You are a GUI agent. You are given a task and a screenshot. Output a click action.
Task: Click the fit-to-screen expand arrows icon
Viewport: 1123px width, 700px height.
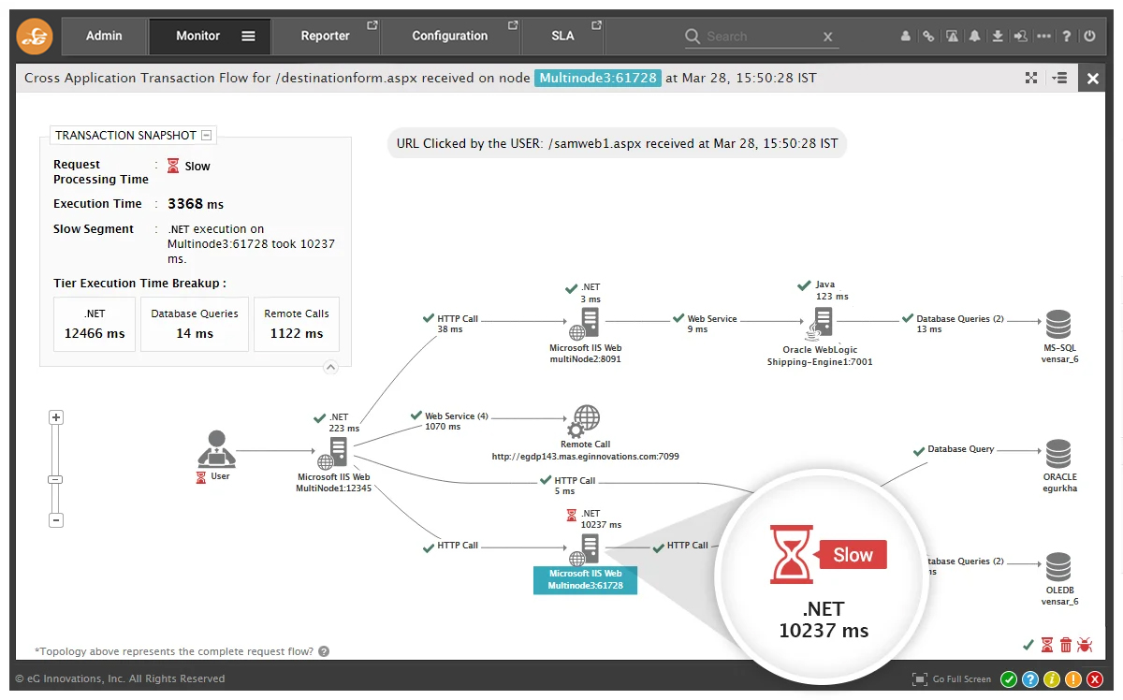click(x=1032, y=79)
